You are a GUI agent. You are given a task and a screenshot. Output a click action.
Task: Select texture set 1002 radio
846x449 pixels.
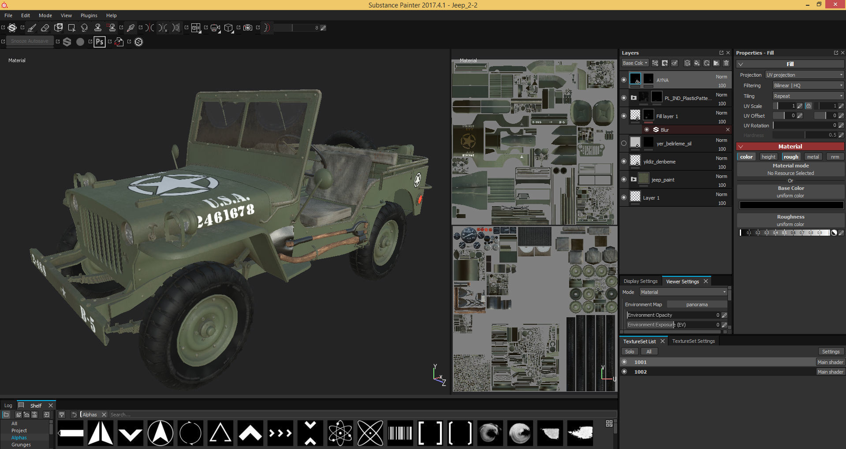coord(624,371)
